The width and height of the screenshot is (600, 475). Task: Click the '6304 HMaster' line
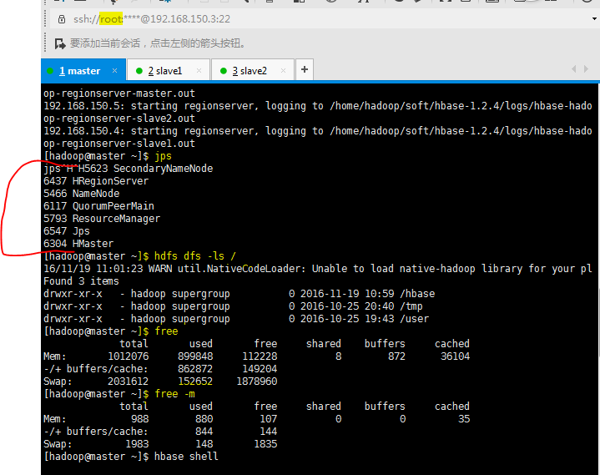78,244
